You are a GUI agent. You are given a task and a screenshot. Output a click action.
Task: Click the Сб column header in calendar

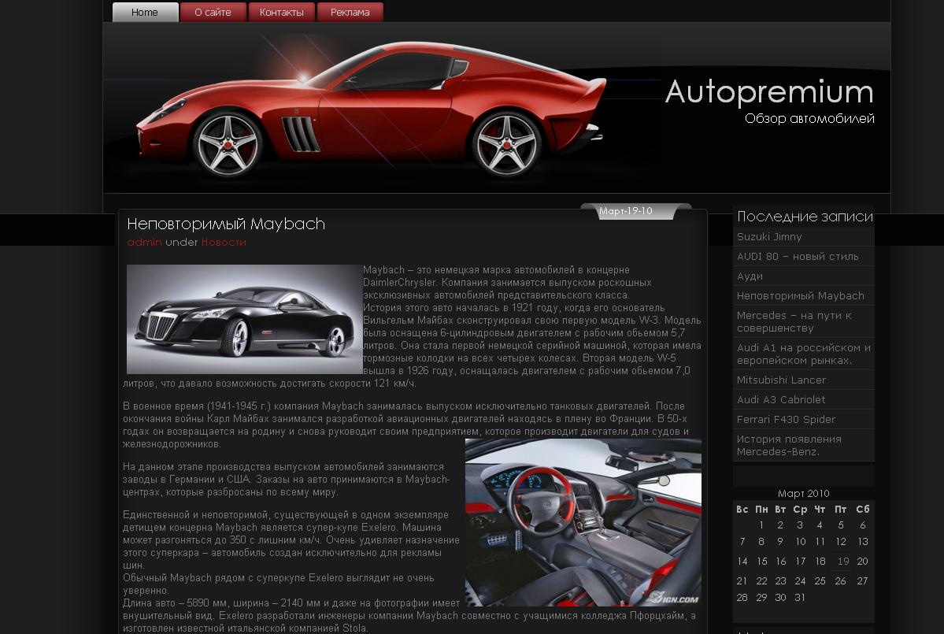[863, 510]
